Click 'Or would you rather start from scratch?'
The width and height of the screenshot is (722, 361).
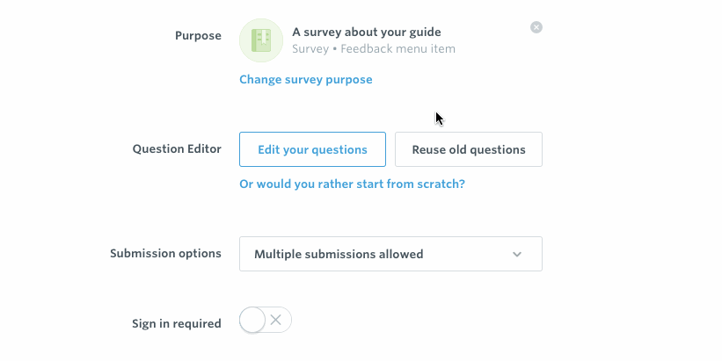coord(353,184)
